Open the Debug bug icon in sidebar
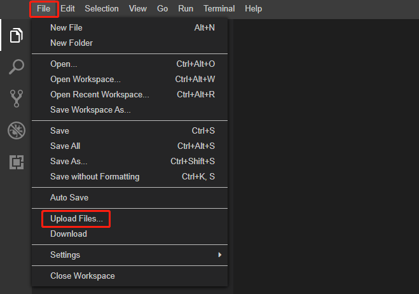 tap(17, 130)
